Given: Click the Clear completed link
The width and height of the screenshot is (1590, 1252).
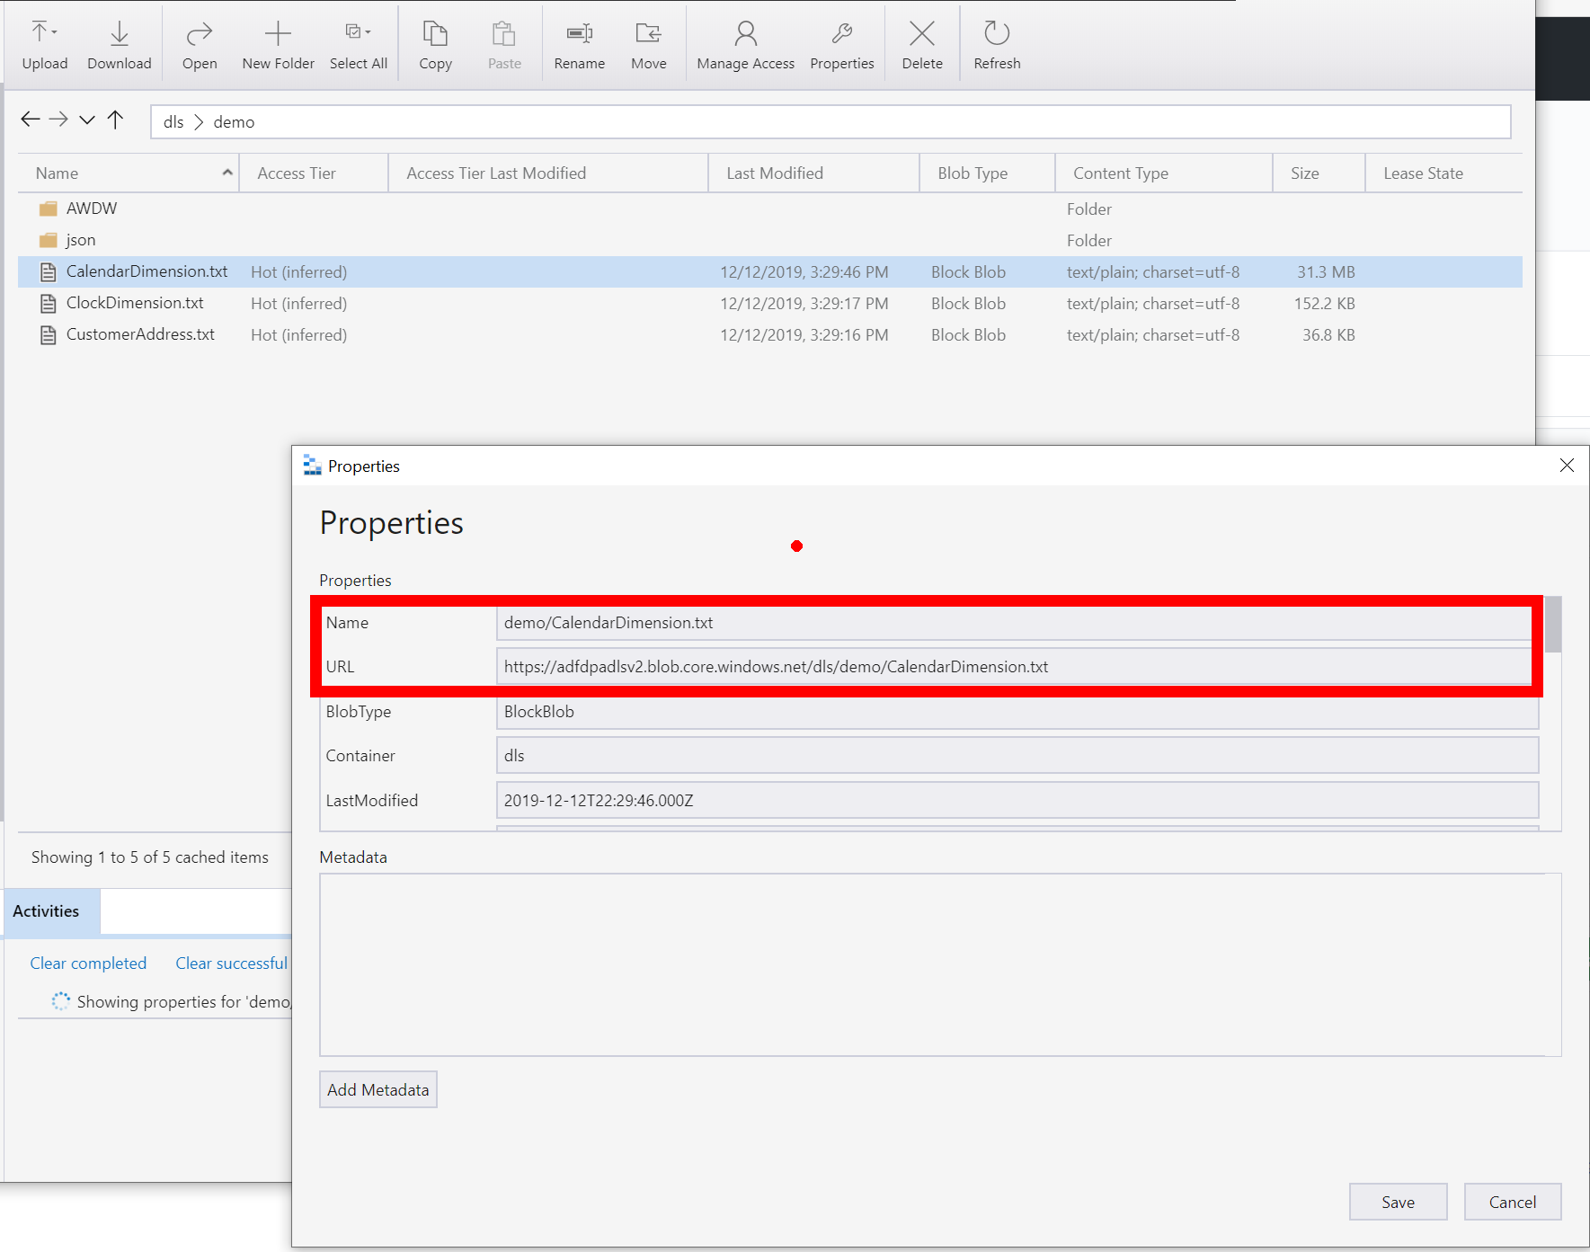Looking at the screenshot, I should click(88, 963).
